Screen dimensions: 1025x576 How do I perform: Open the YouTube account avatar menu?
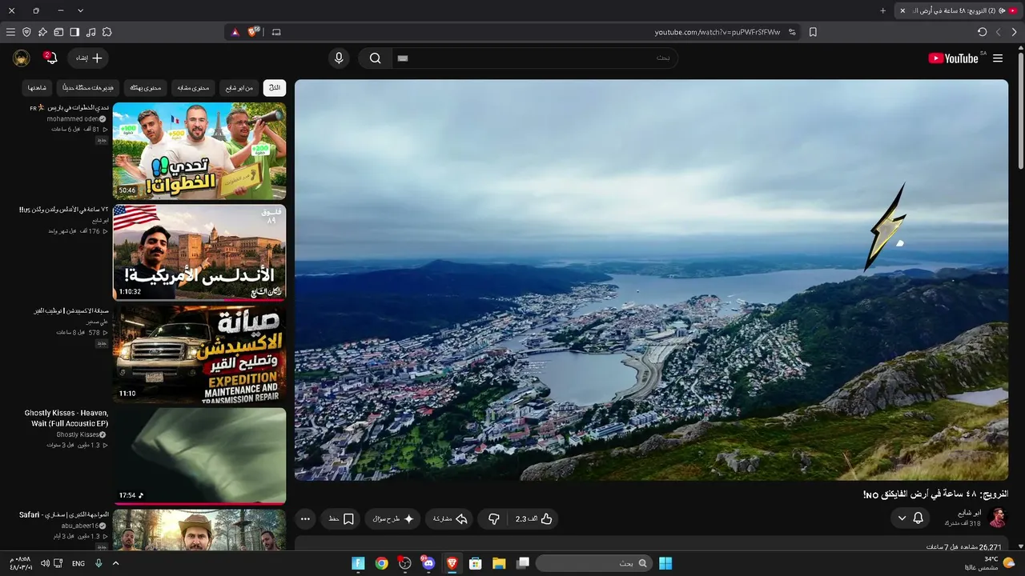point(22,58)
